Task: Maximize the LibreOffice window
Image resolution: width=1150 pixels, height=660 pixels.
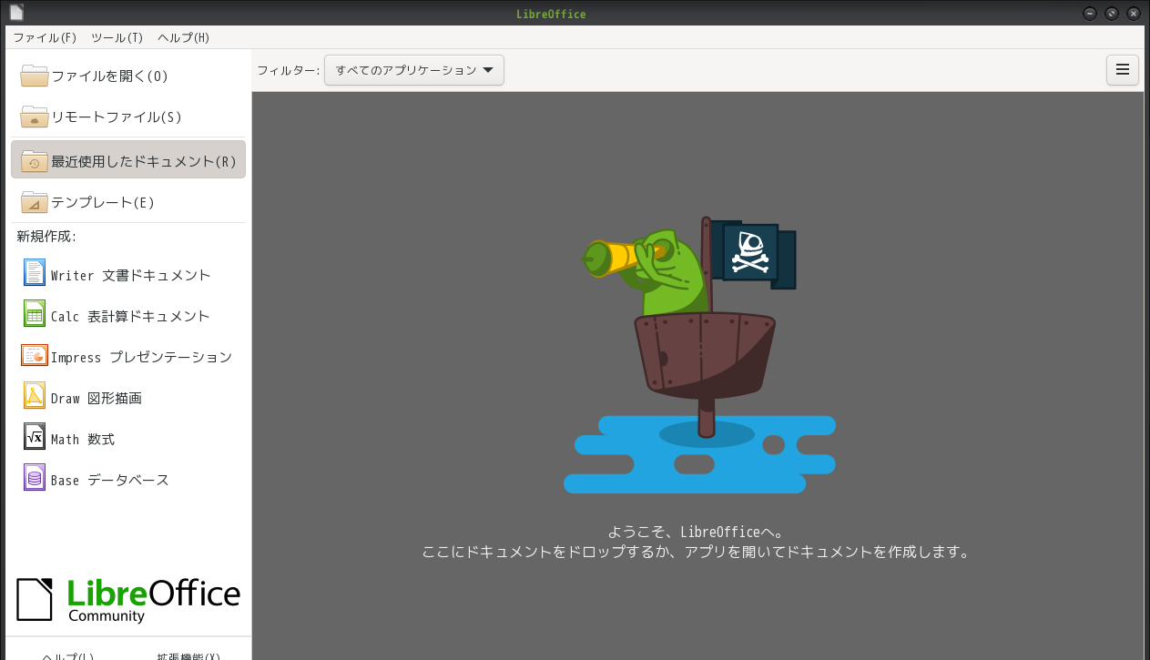Action: (x=1112, y=14)
